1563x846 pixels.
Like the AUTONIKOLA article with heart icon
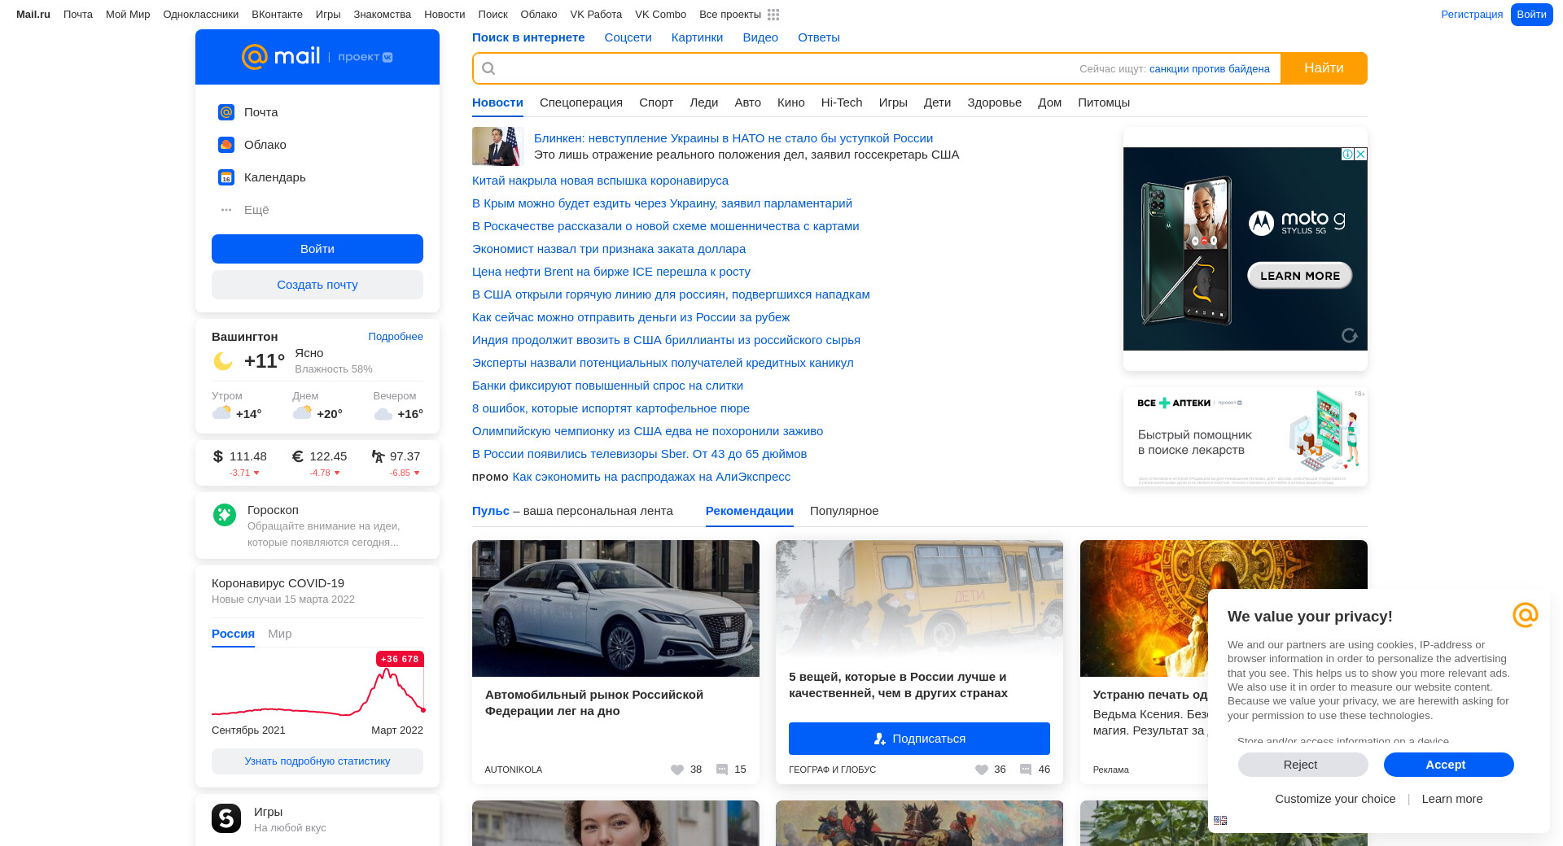677,770
